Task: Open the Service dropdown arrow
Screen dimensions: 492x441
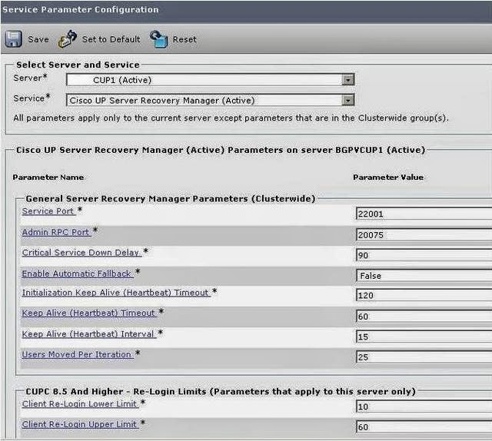Action: (x=348, y=101)
